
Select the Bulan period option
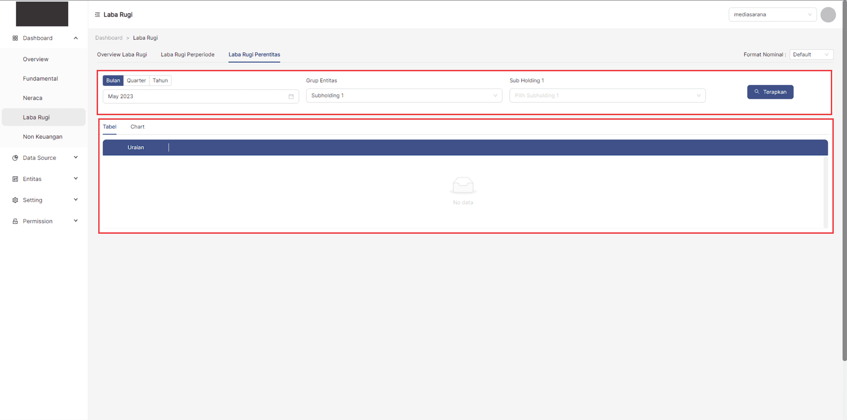point(113,80)
